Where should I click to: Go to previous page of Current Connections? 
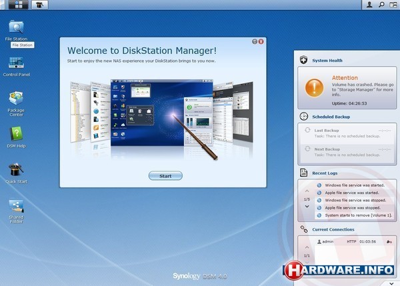click(307, 247)
